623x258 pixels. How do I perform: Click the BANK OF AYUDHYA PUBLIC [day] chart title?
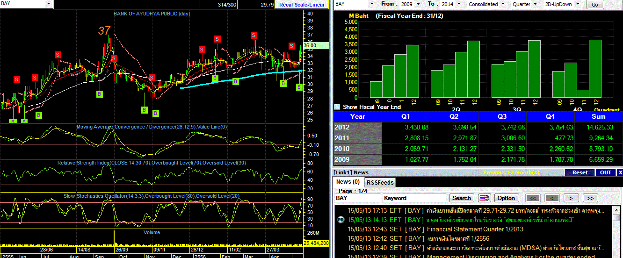pyautogui.click(x=152, y=14)
